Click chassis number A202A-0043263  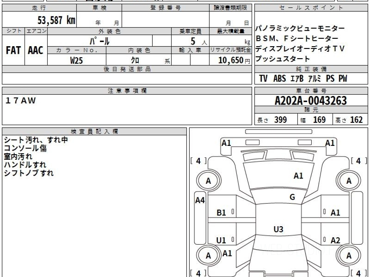[x=311, y=101]
